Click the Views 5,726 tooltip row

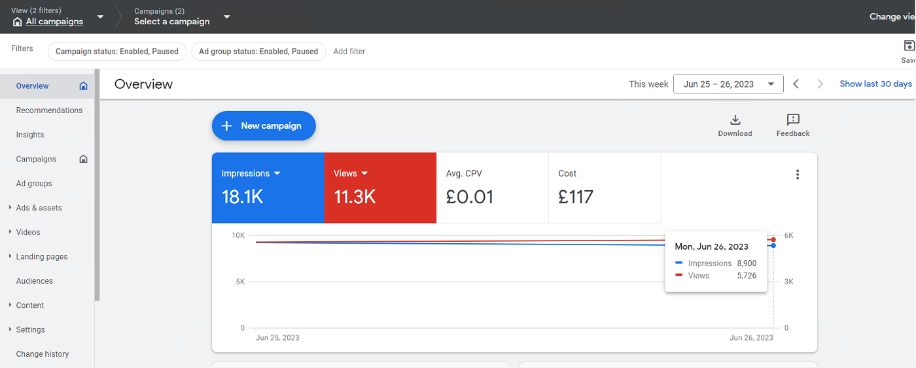click(x=716, y=276)
